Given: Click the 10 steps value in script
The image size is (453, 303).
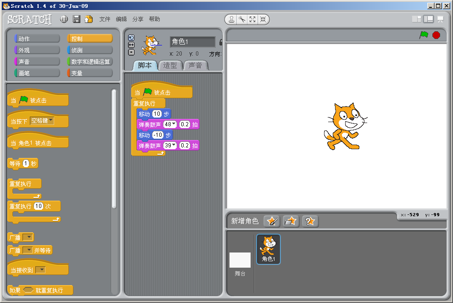Looking at the screenshot, I should 157,114.
